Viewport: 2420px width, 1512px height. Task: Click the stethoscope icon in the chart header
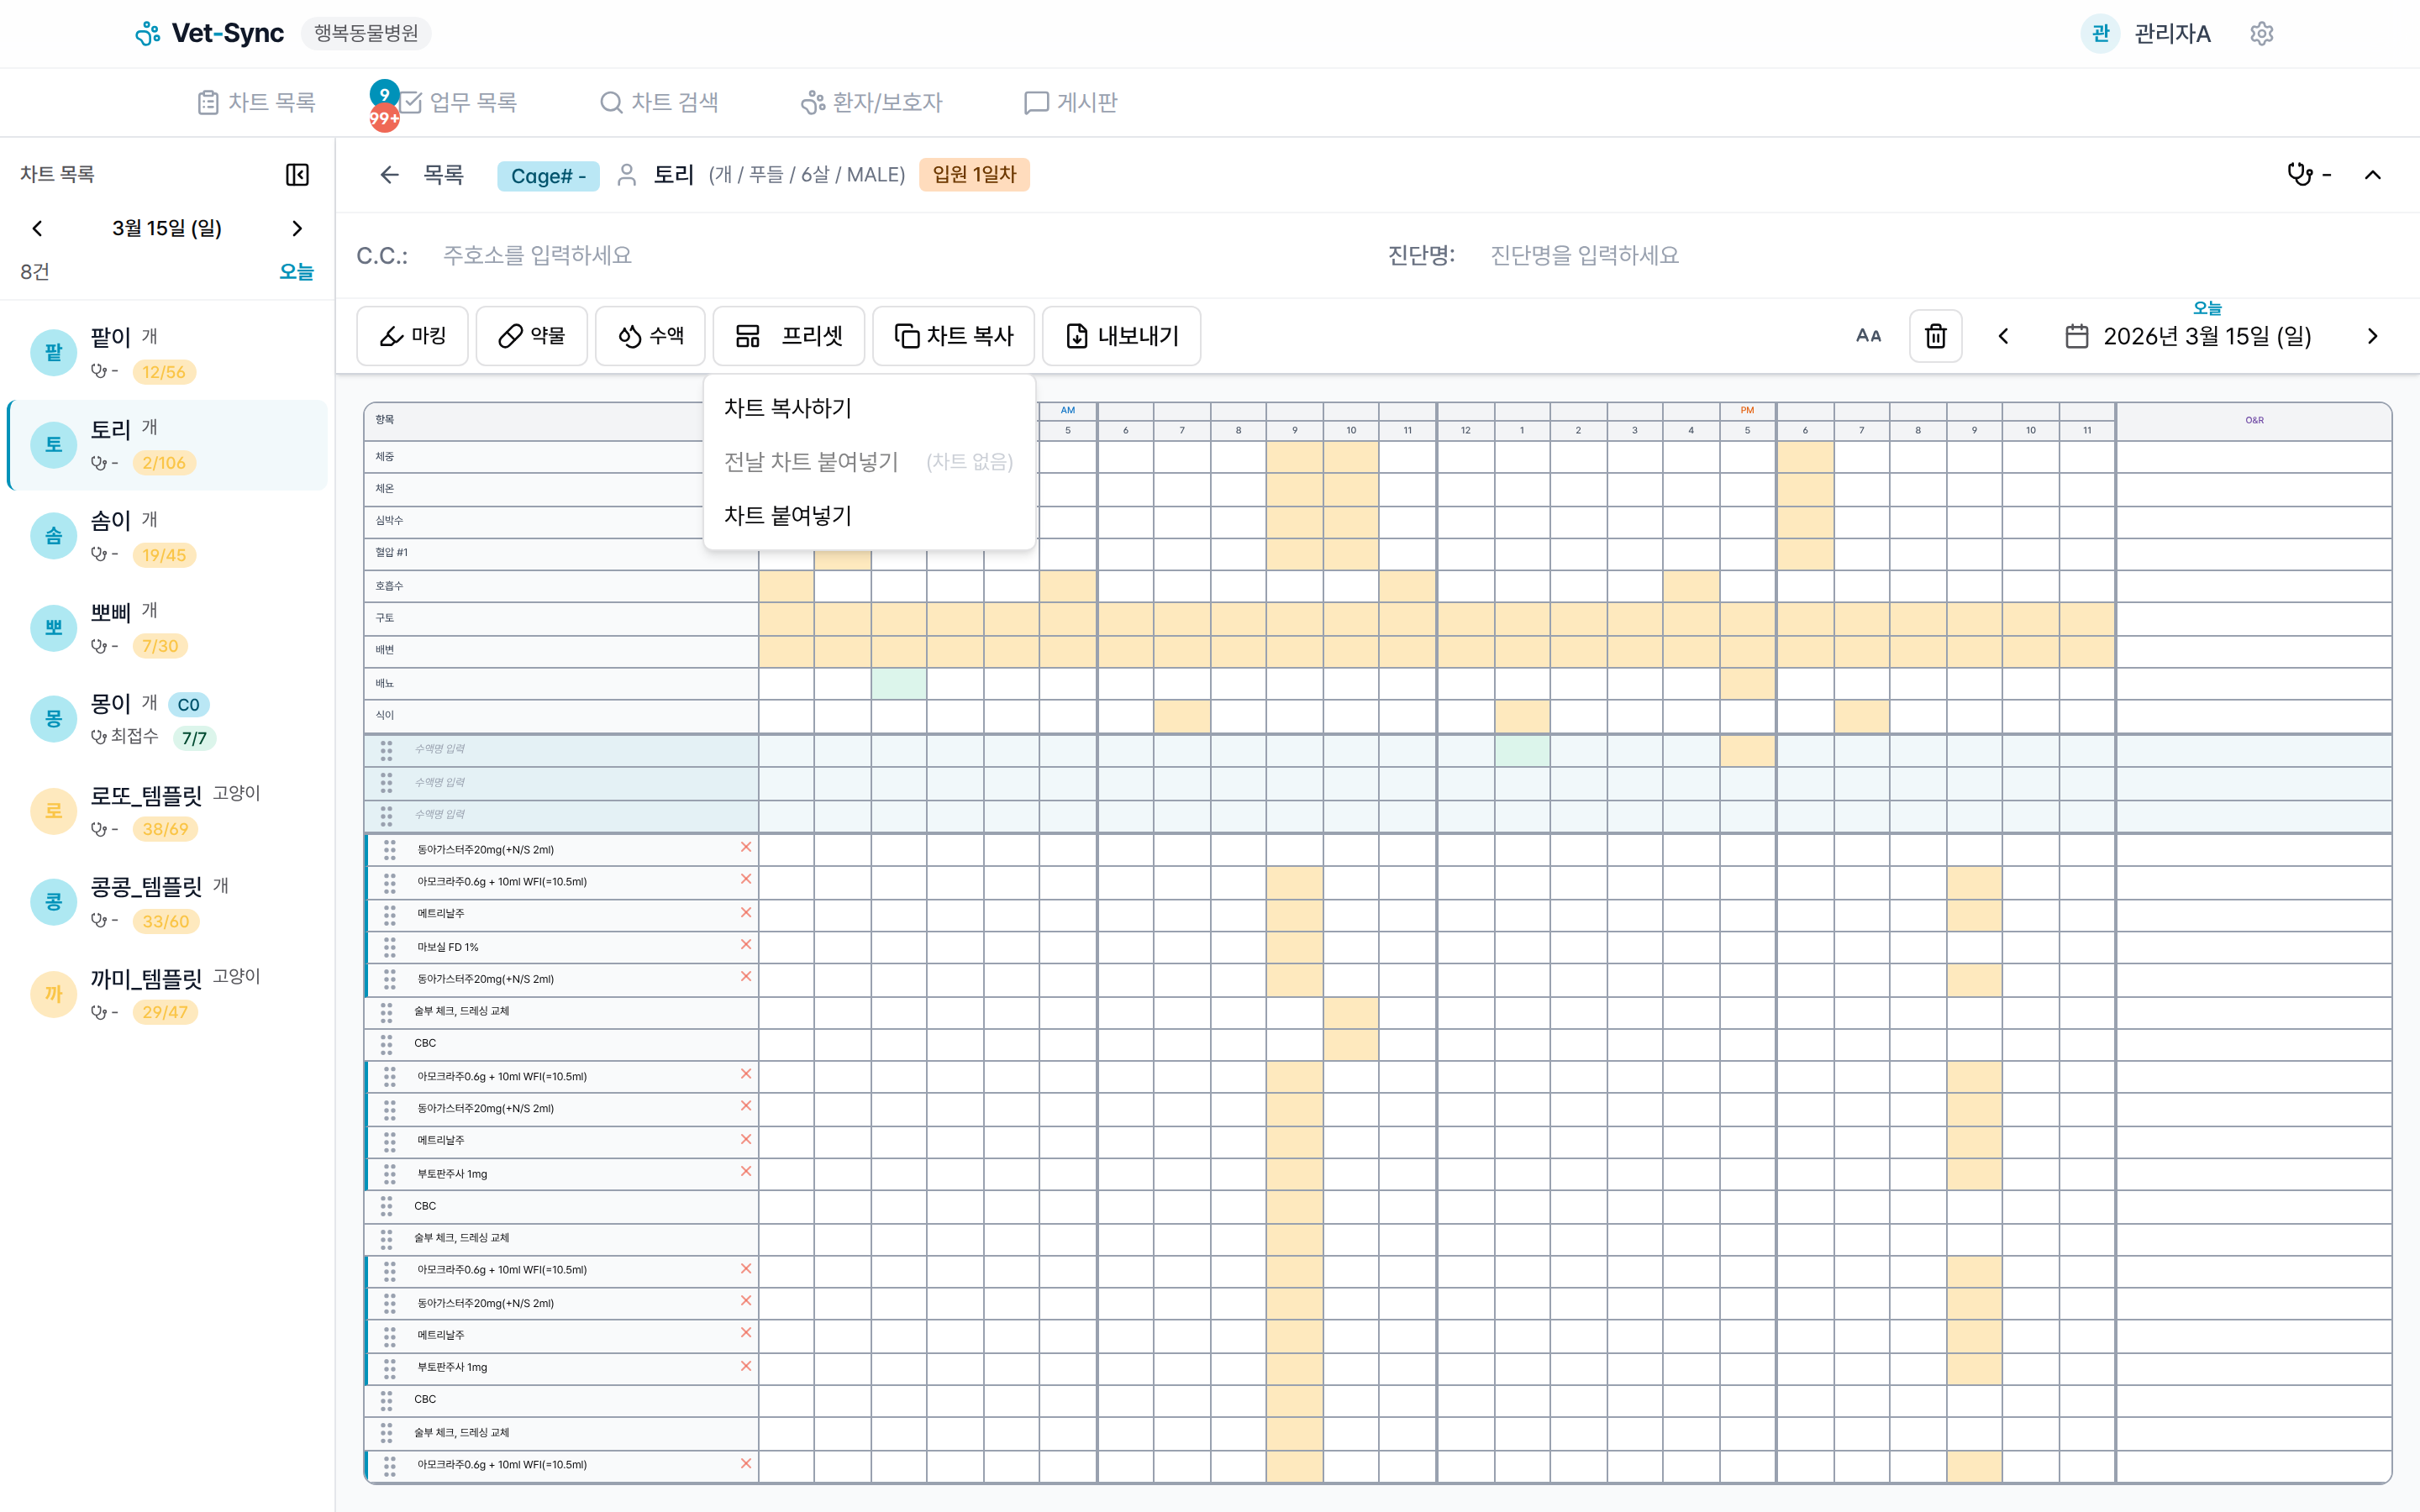click(2299, 174)
